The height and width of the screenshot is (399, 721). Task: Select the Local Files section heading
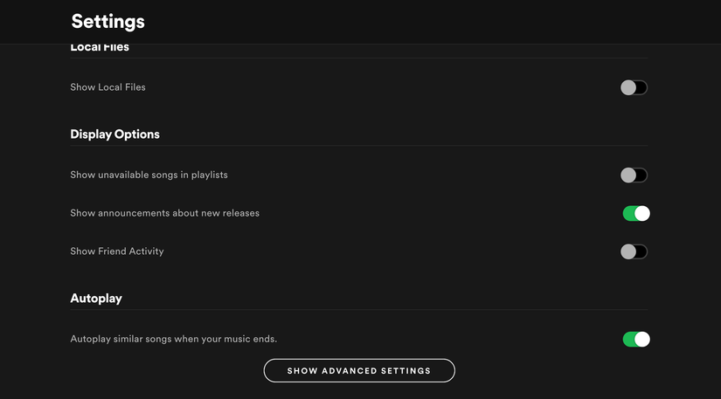point(100,48)
